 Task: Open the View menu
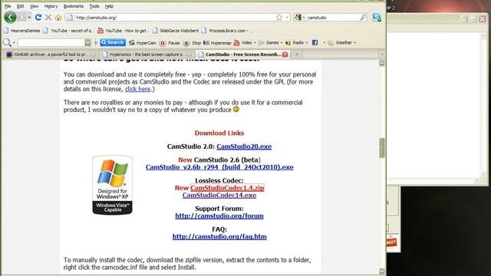pyautogui.click(x=34, y=6)
